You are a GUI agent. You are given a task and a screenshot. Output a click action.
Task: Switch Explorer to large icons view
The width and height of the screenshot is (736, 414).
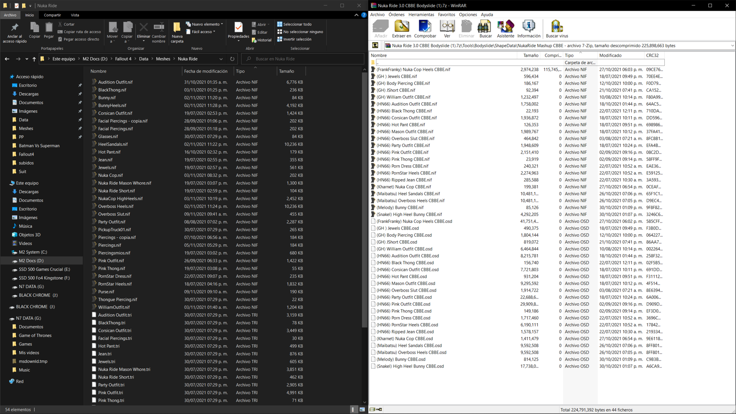point(362,409)
